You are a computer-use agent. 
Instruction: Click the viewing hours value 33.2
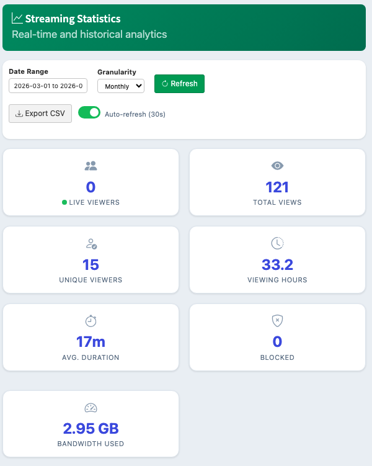tap(277, 265)
